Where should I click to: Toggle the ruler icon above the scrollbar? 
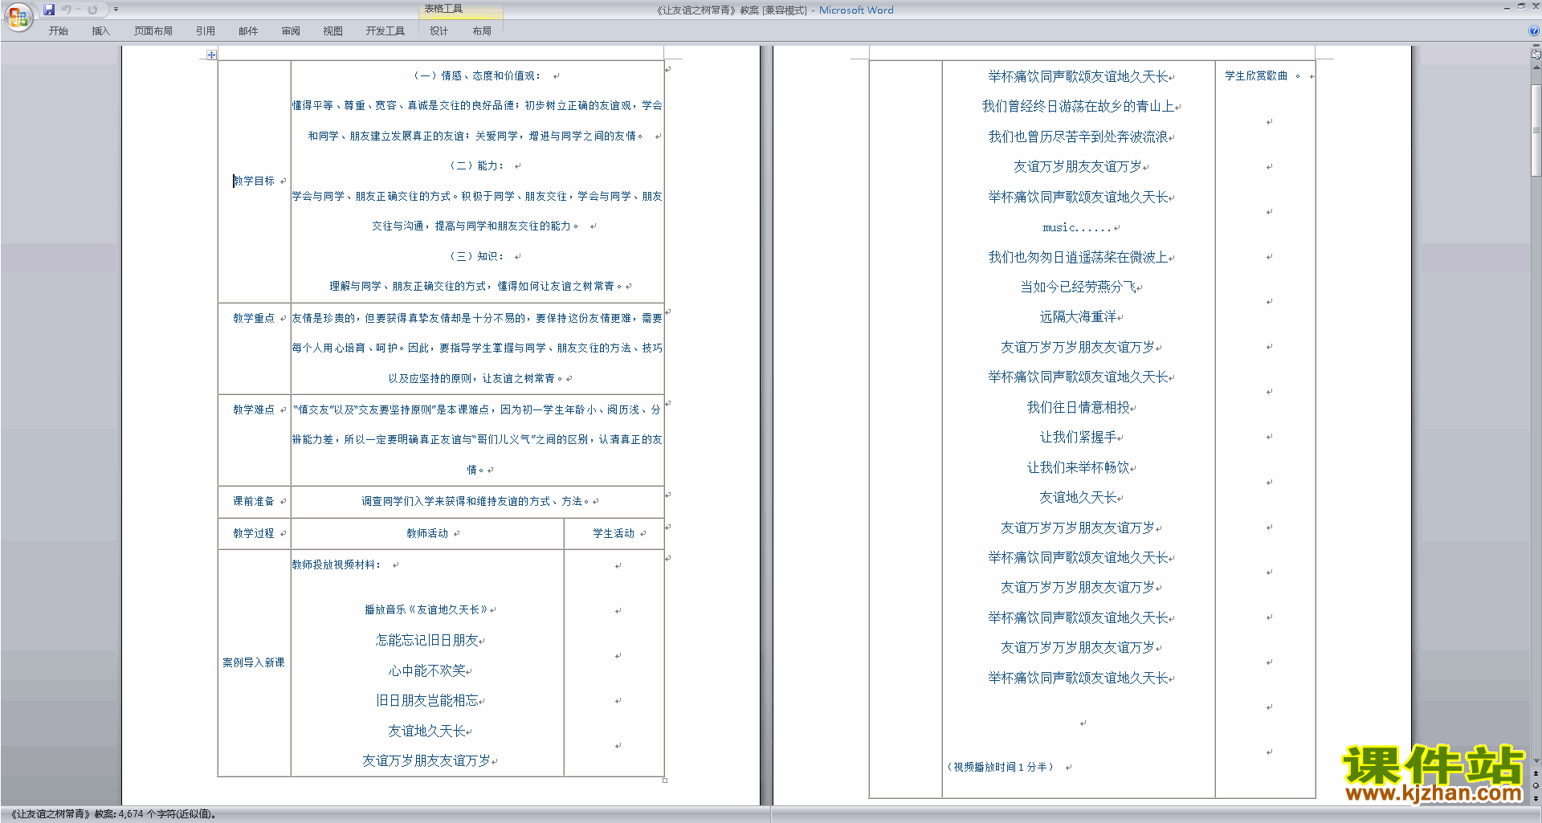(x=1536, y=55)
